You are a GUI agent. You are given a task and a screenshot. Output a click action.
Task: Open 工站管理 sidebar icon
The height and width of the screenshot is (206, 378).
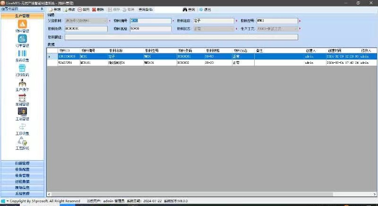pyautogui.click(x=22, y=114)
